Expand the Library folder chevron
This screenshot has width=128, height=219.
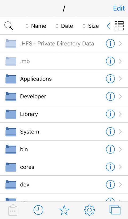120,114
